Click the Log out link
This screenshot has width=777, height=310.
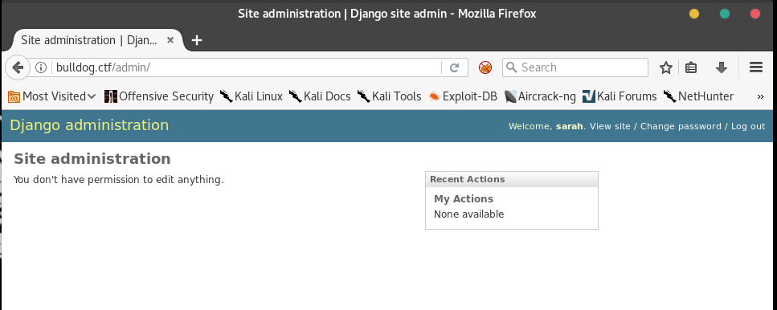click(748, 126)
